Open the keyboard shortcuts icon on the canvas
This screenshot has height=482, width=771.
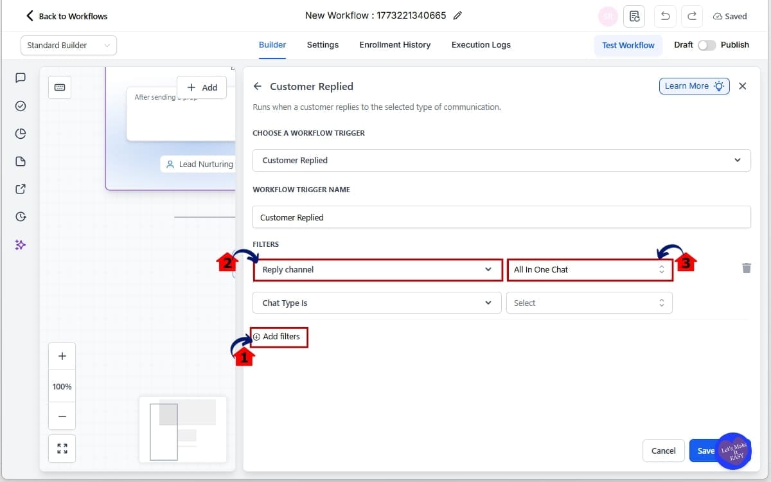[x=59, y=87]
